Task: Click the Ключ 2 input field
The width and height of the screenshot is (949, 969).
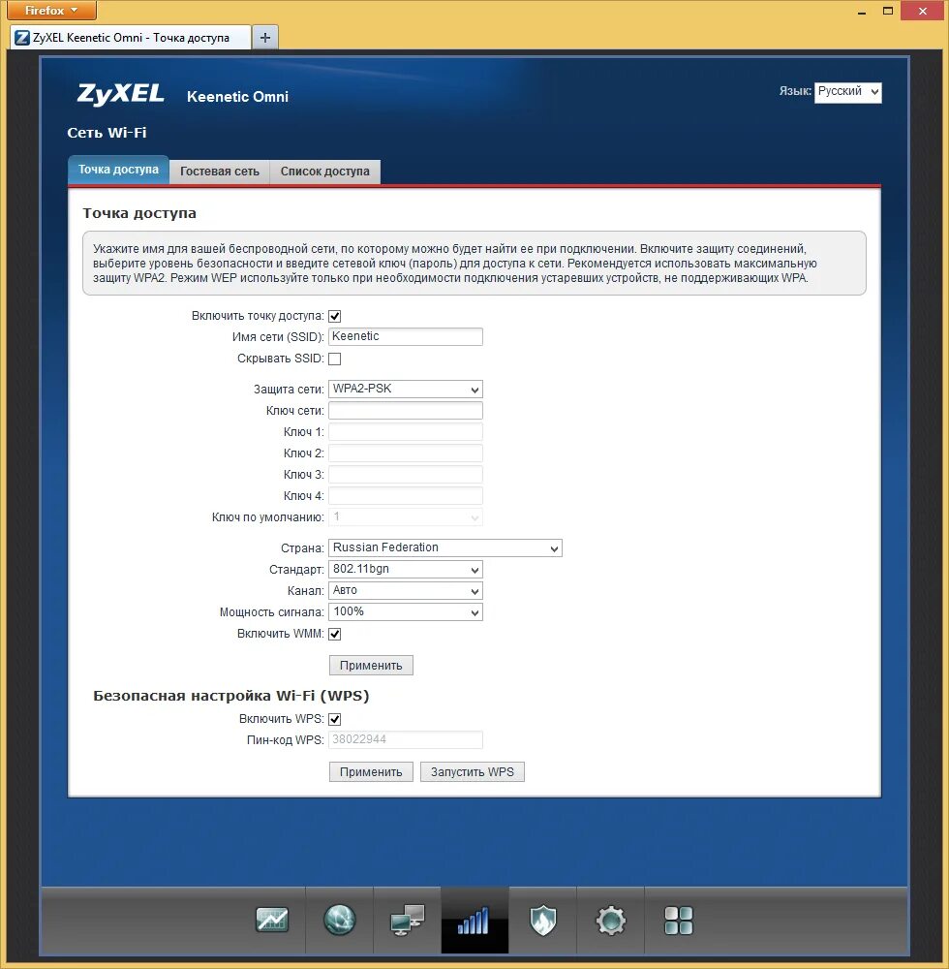Action: click(x=405, y=453)
